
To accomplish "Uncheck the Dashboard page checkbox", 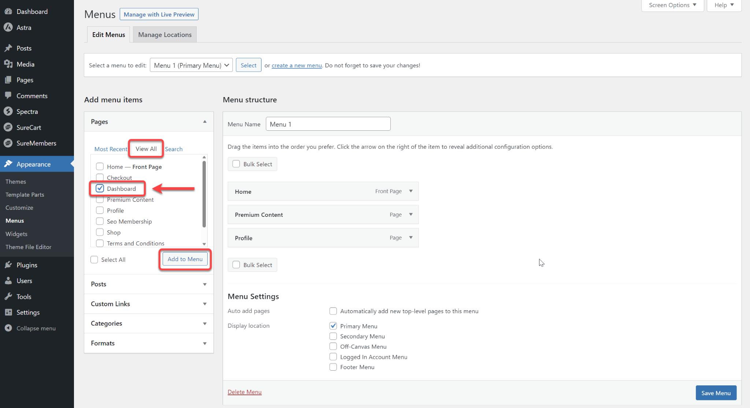I will [x=99, y=188].
